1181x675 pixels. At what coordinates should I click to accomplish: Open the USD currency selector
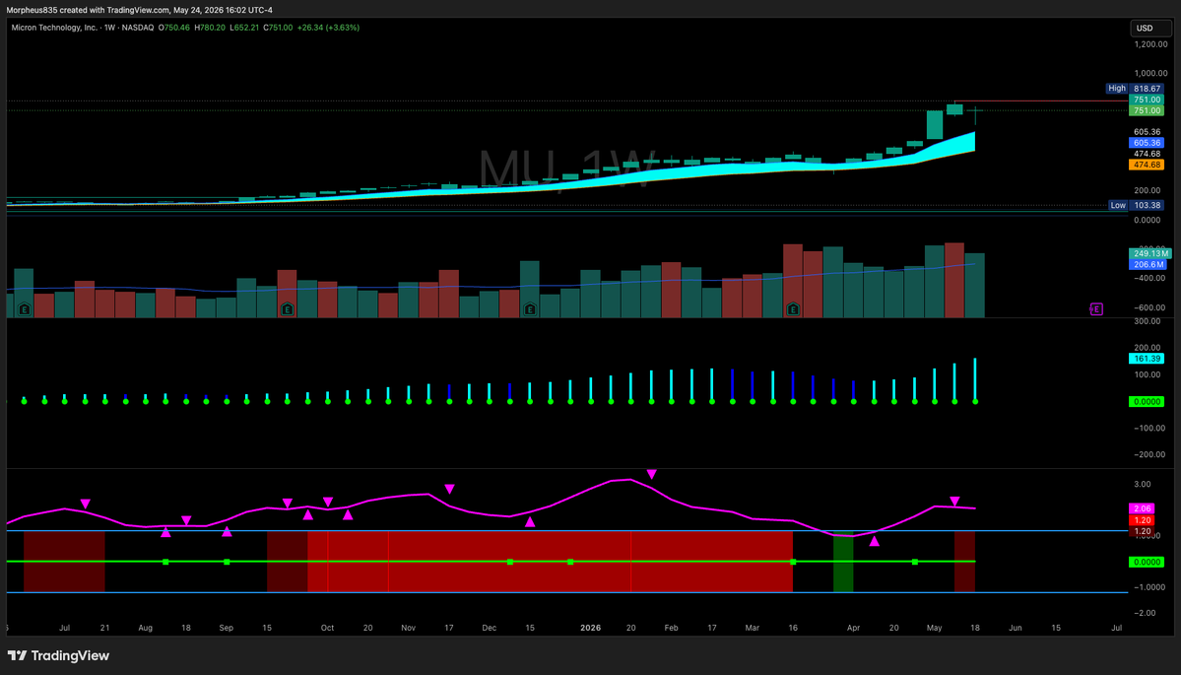1150,28
